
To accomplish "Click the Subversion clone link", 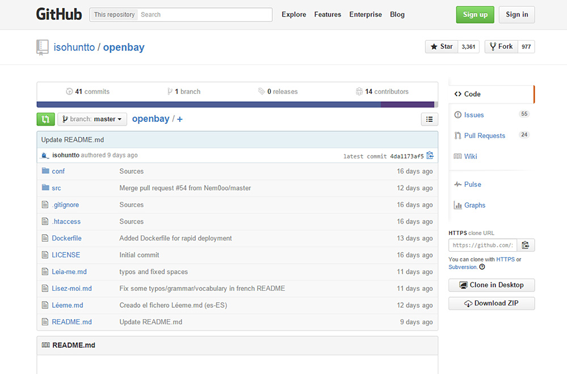I will [463, 267].
